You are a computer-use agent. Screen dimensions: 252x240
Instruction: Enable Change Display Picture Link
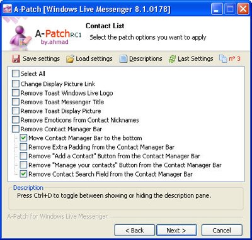pos(16,84)
